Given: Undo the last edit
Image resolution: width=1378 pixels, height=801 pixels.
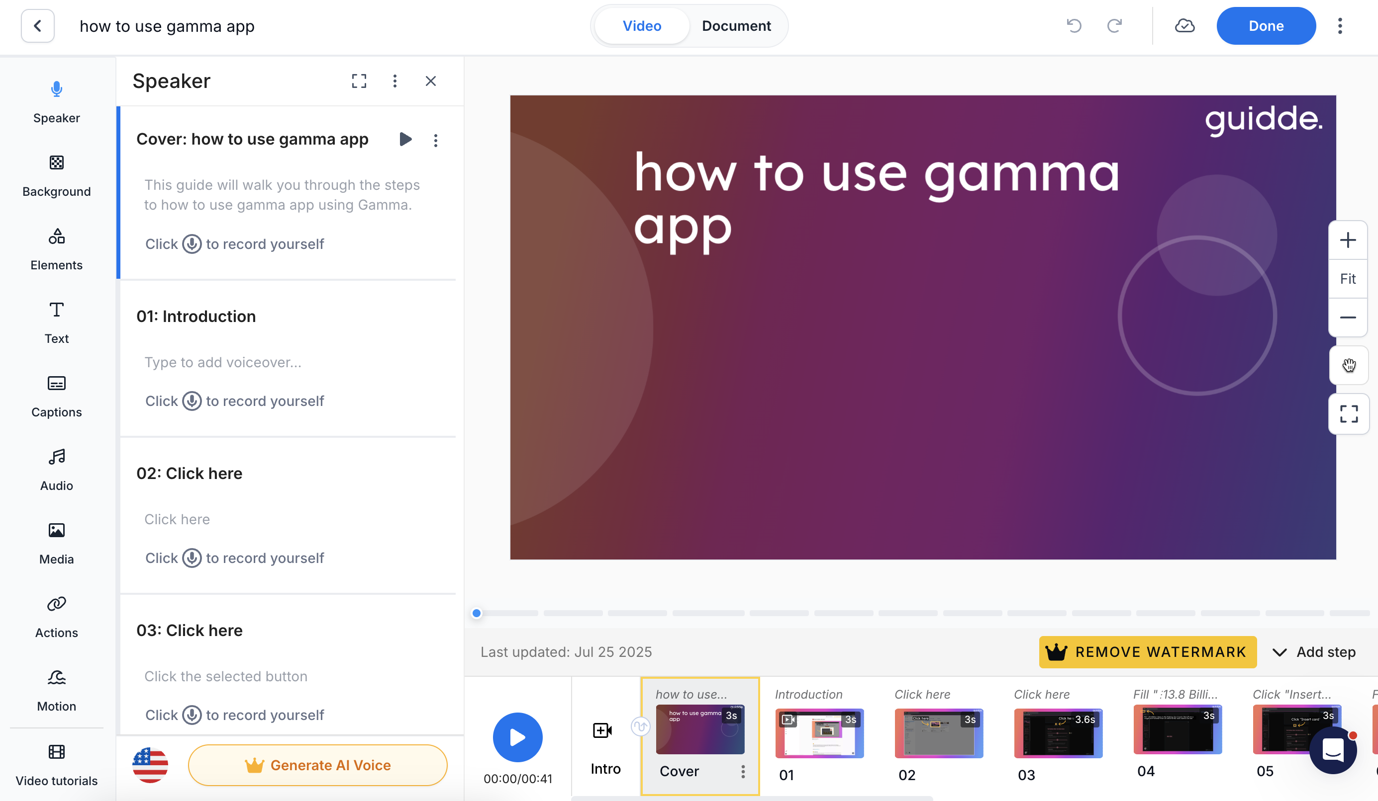Looking at the screenshot, I should coord(1074,26).
